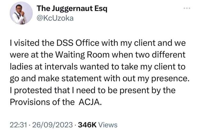This screenshot has width=201, height=133.
Task: Open The Juggernaut Esq display name link
Action: click(x=72, y=9)
